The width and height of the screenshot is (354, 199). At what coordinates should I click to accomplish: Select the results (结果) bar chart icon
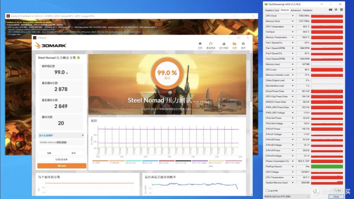(235, 44)
